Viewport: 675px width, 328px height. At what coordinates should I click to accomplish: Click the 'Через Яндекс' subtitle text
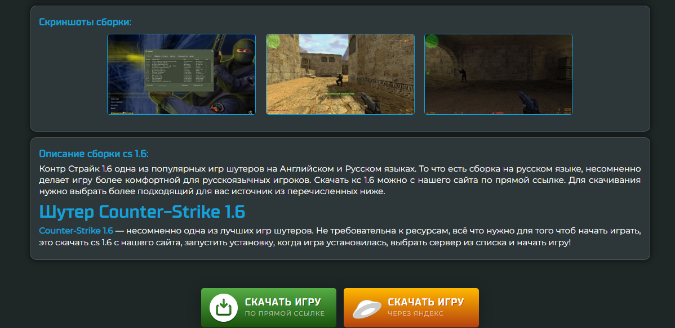415,313
